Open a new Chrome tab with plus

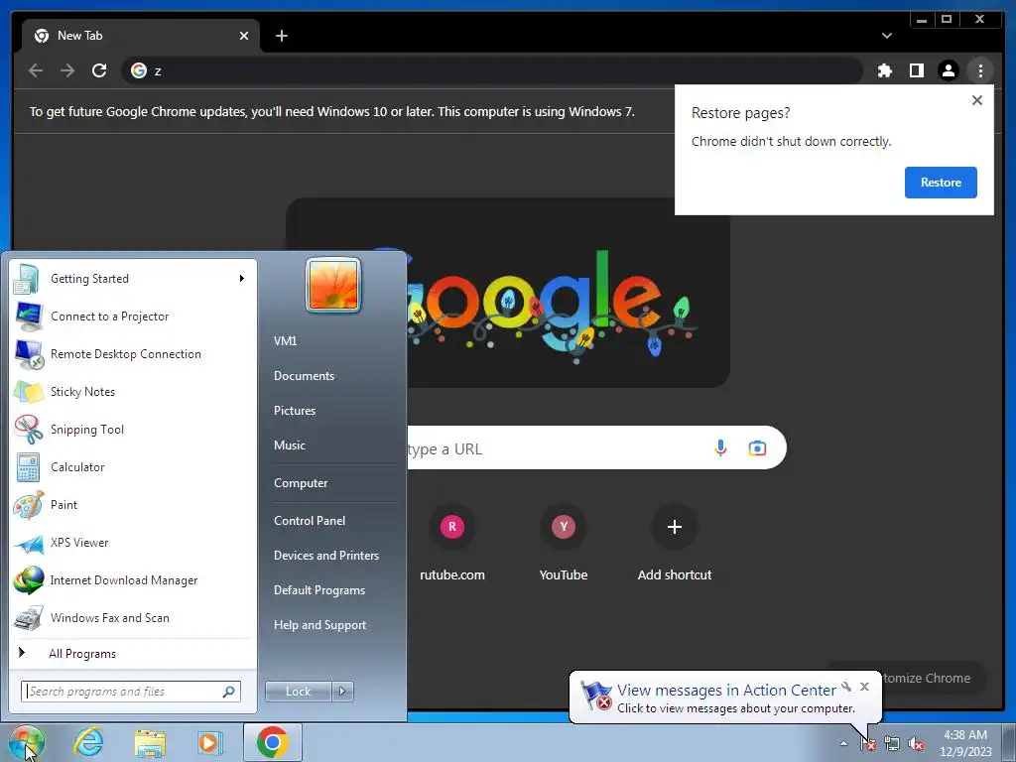(x=282, y=36)
